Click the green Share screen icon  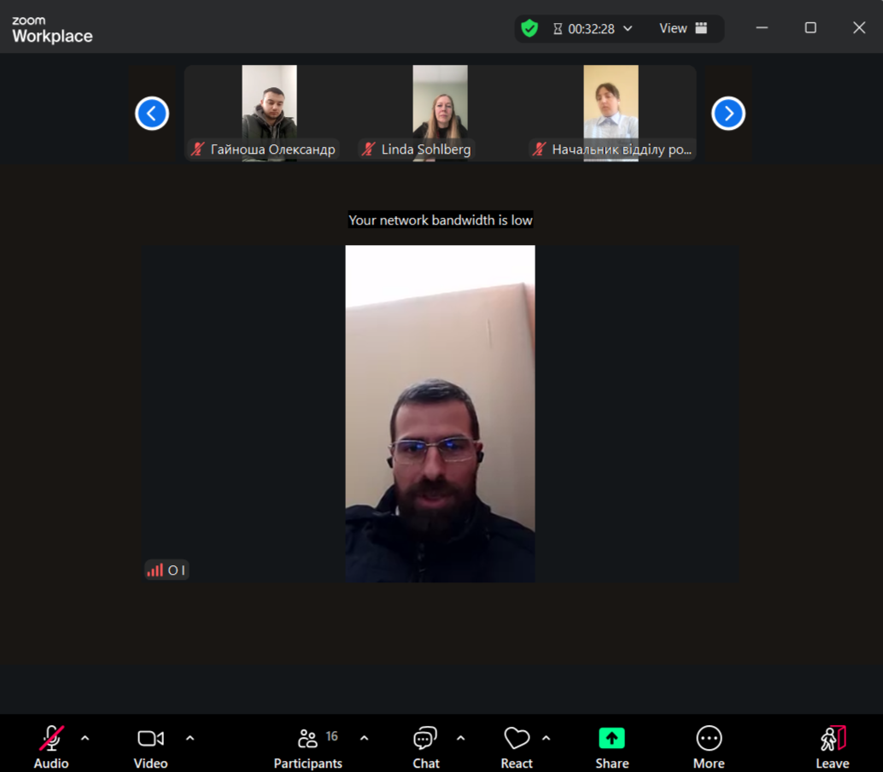pos(611,739)
